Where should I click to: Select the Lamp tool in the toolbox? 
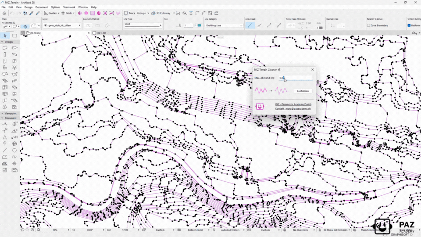pyautogui.click(x=14, y=68)
